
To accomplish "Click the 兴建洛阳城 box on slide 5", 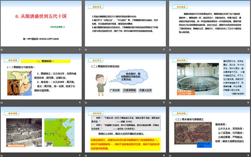I will [129, 90].
